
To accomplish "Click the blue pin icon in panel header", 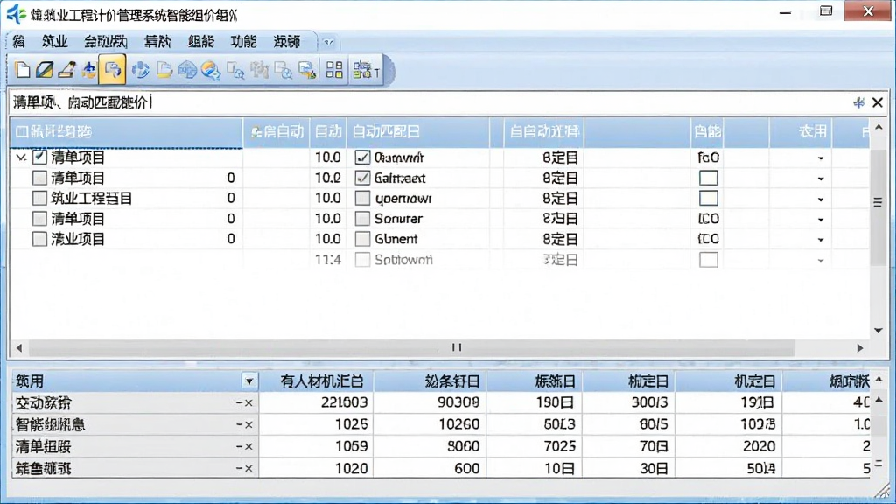I will click(x=858, y=102).
